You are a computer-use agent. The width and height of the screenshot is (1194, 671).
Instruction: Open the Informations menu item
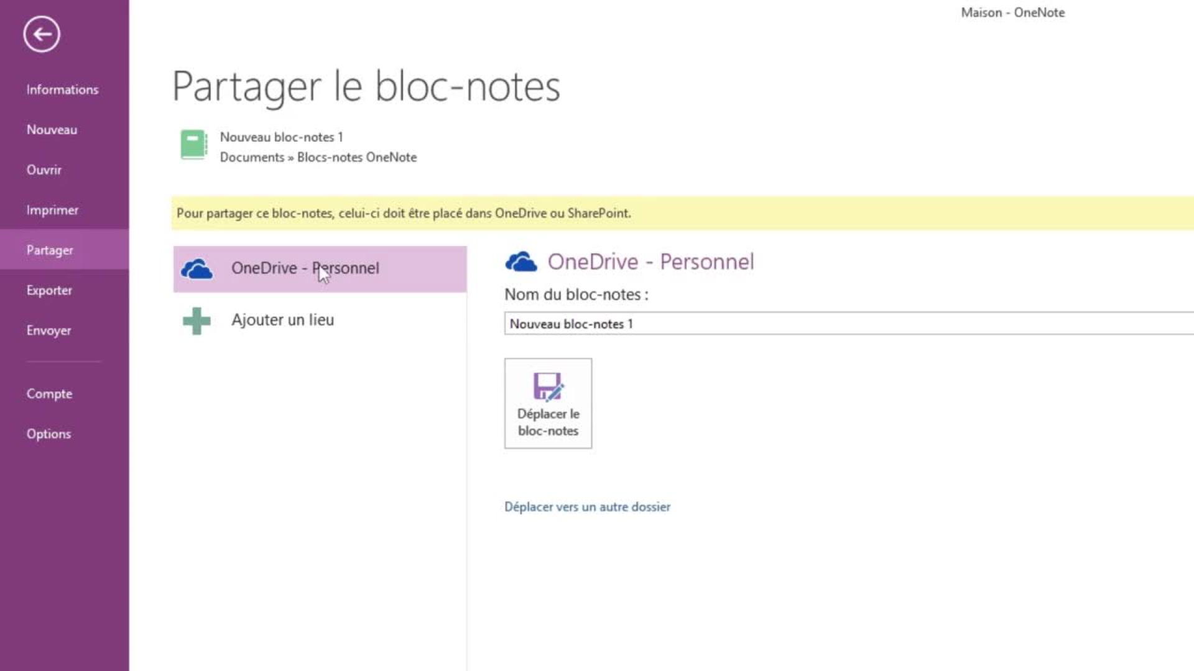[62, 89]
